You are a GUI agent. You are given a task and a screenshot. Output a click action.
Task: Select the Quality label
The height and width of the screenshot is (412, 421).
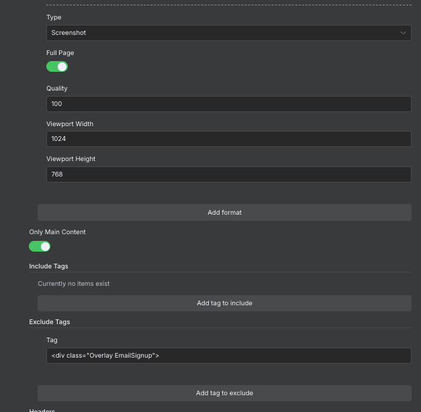(57, 89)
